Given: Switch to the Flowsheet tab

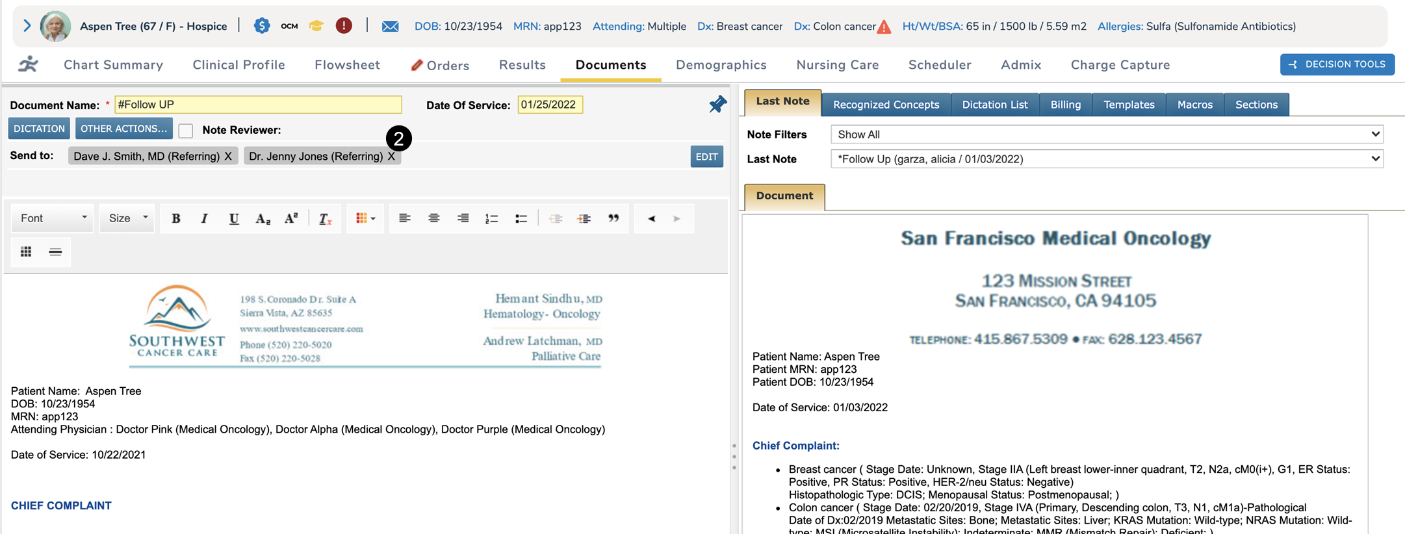Looking at the screenshot, I should click(x=347, y=65).
